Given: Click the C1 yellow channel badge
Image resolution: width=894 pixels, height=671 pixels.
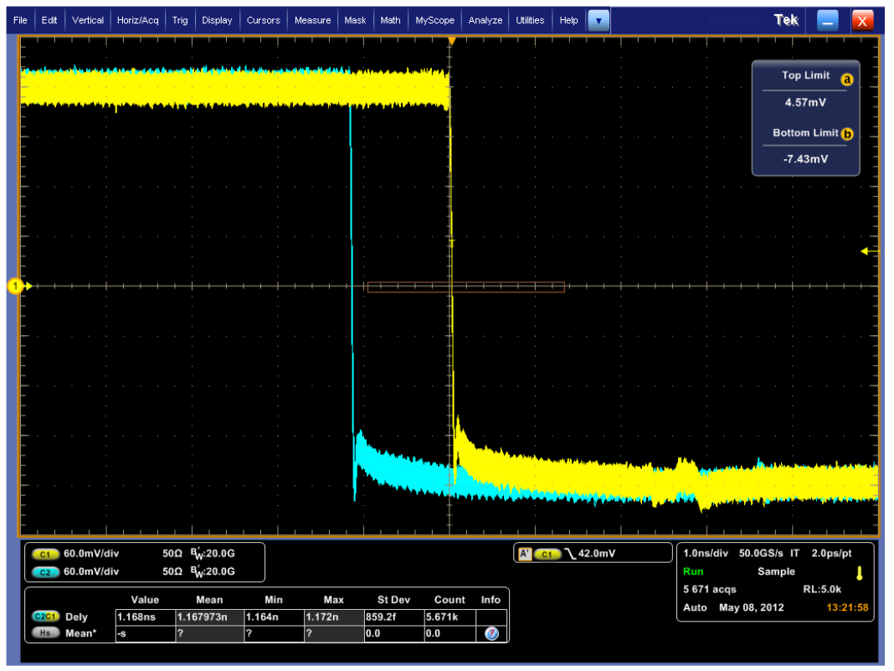Looking at the screenshot, I should click(x=45, y=555).
